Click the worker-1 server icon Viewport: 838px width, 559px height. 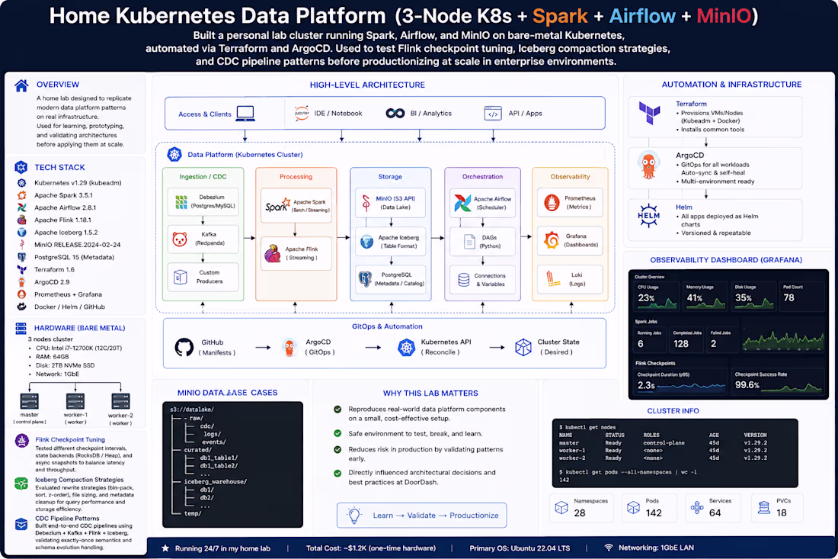[75, 401]
